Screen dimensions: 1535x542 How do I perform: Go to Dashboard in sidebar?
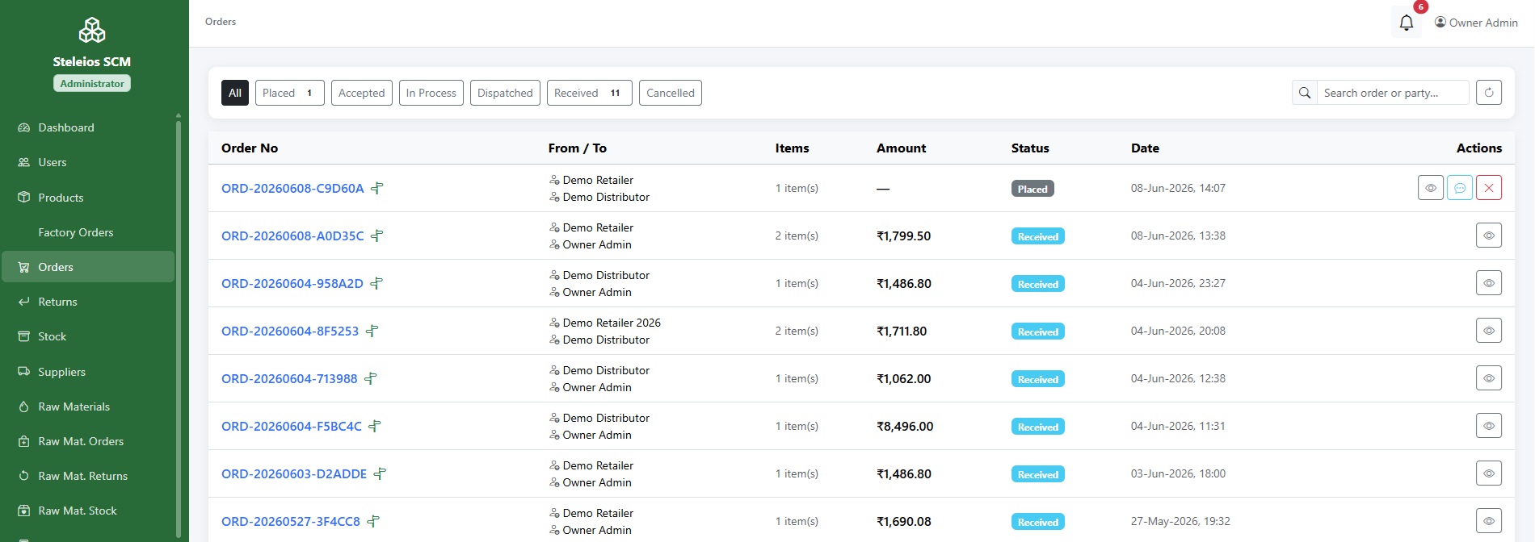(x=88, y=127)
